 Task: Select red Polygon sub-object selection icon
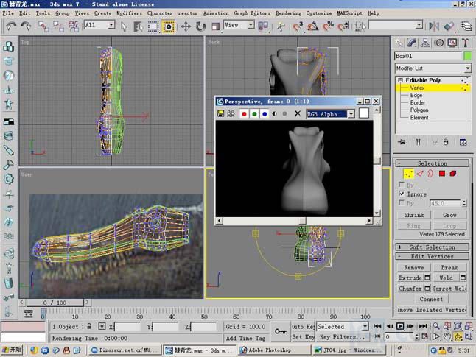click(442, 174)
